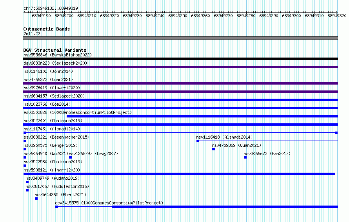The height and width of the screenshot is (222, 349).
Task: Open dgv6883n223 (Sedlazeck2020) variant label
Action: point(55,63)
